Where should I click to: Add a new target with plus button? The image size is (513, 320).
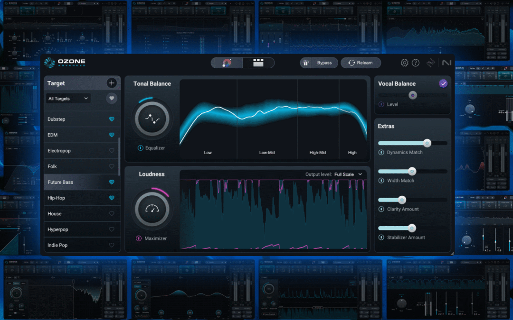[112, 83]
